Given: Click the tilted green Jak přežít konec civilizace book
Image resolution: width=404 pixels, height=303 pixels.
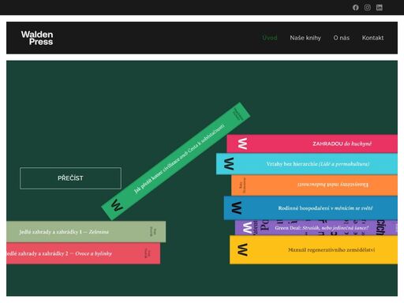Looking at the screenshot, I should (x=176, y=161).
